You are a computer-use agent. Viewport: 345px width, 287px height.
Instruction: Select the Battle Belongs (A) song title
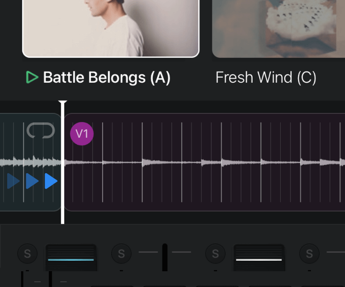click(106, 77)
